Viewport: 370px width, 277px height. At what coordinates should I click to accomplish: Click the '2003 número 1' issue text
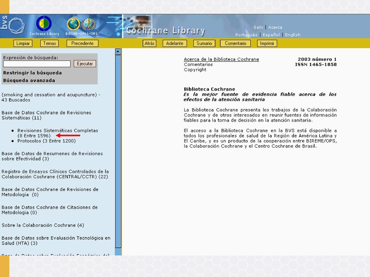(x=317, y=60)
